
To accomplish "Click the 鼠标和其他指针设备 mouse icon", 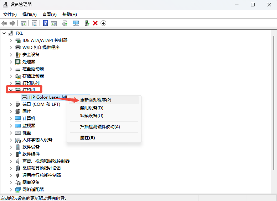I will 18,168.
